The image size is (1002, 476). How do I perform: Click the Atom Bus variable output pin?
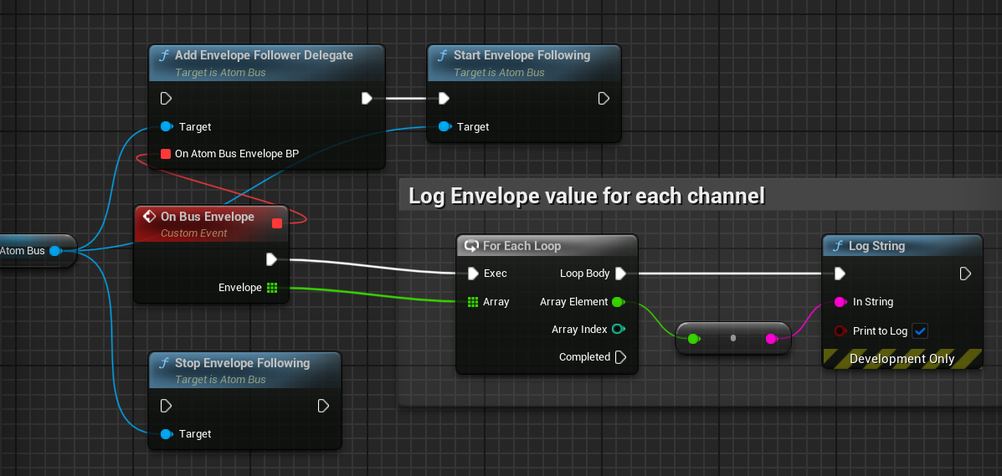click(x=57, y=251)
